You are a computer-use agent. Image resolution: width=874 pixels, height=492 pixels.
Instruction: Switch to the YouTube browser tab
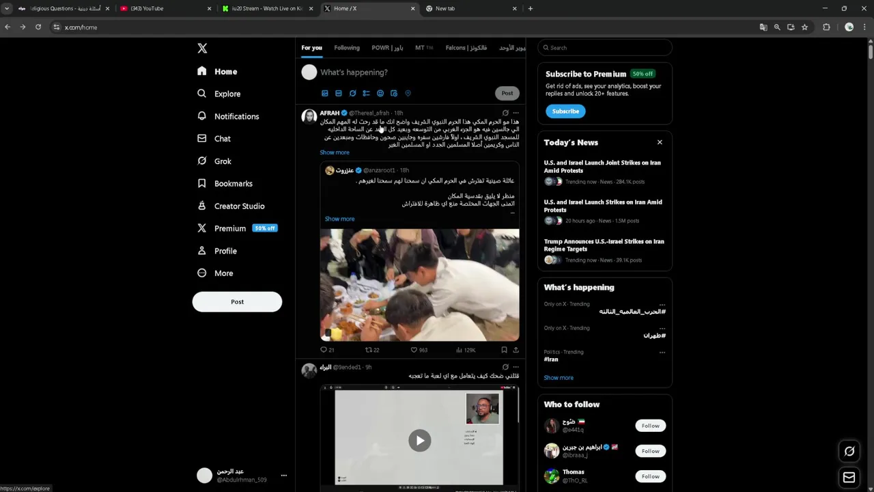[x=166, y=8]
